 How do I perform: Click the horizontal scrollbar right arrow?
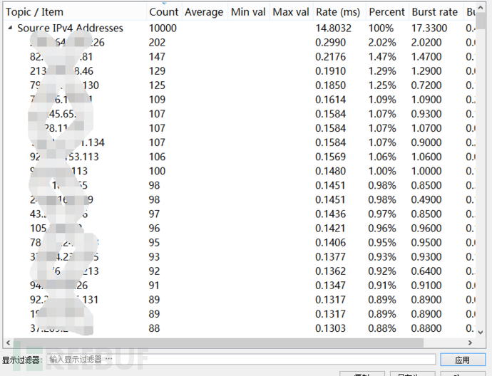point(470,343)
